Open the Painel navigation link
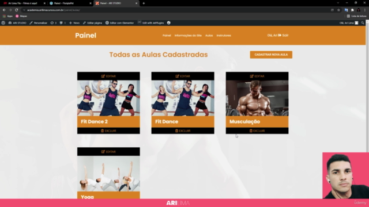Screen dimensions: 369x207 (167, 36)
